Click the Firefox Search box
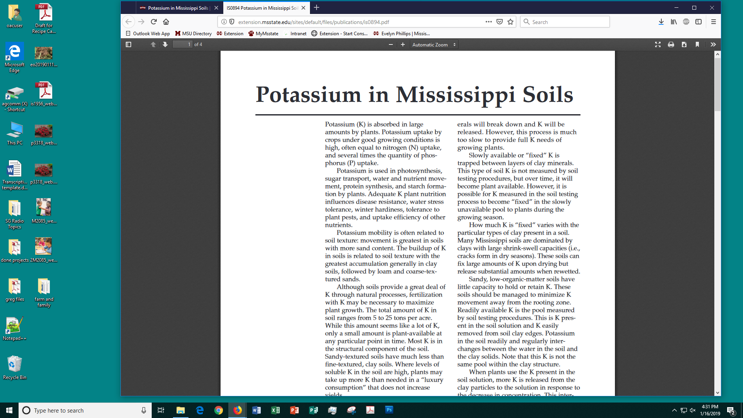743x418 pixels. point(565,22)
